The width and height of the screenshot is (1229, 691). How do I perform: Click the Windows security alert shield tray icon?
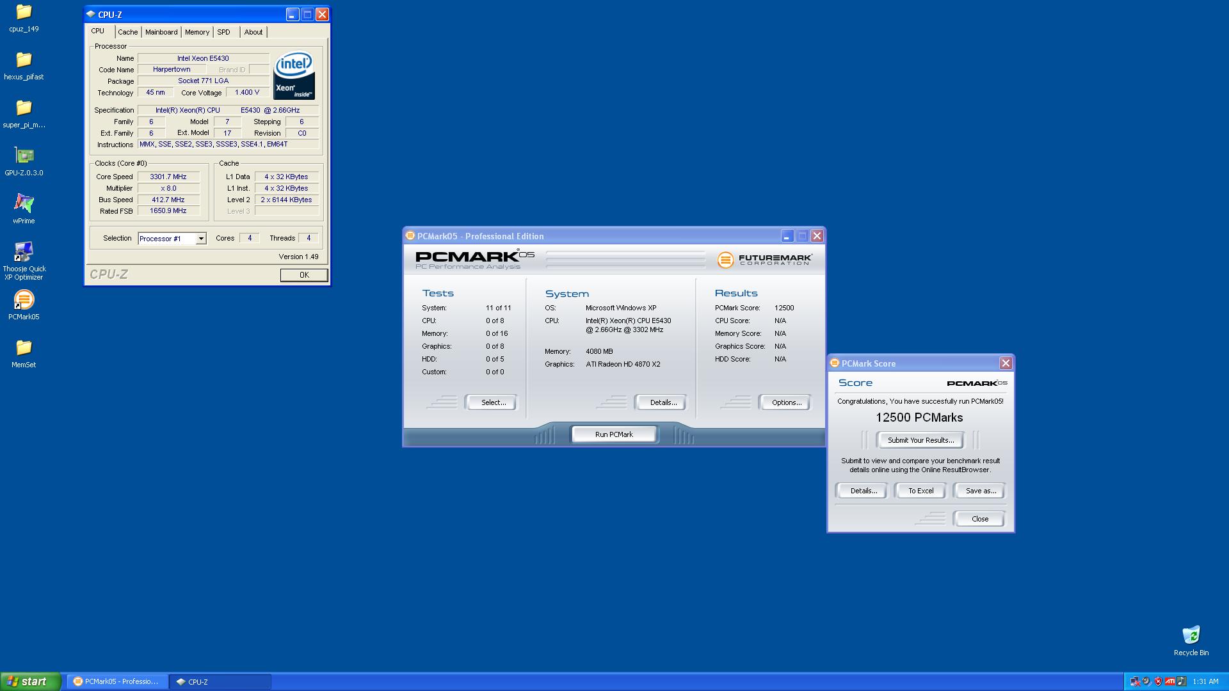point(1158,681)
